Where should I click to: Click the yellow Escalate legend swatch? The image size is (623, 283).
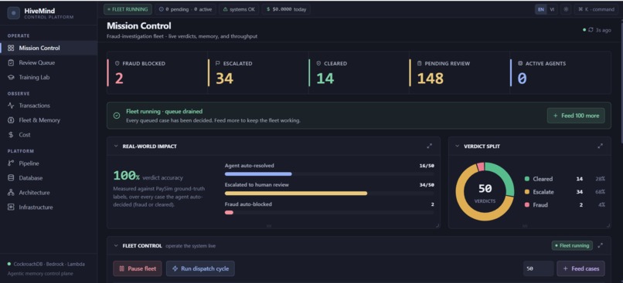[527, 192]
